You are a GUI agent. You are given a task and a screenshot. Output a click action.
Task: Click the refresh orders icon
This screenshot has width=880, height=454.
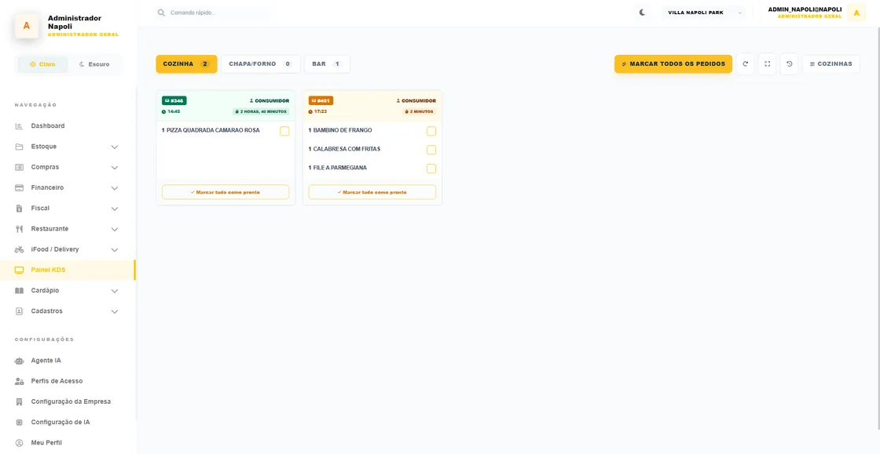coord(746,64)
